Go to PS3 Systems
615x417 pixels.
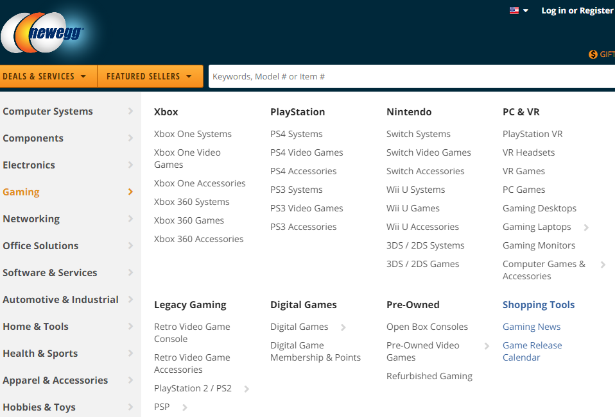(x=297, y=190)
